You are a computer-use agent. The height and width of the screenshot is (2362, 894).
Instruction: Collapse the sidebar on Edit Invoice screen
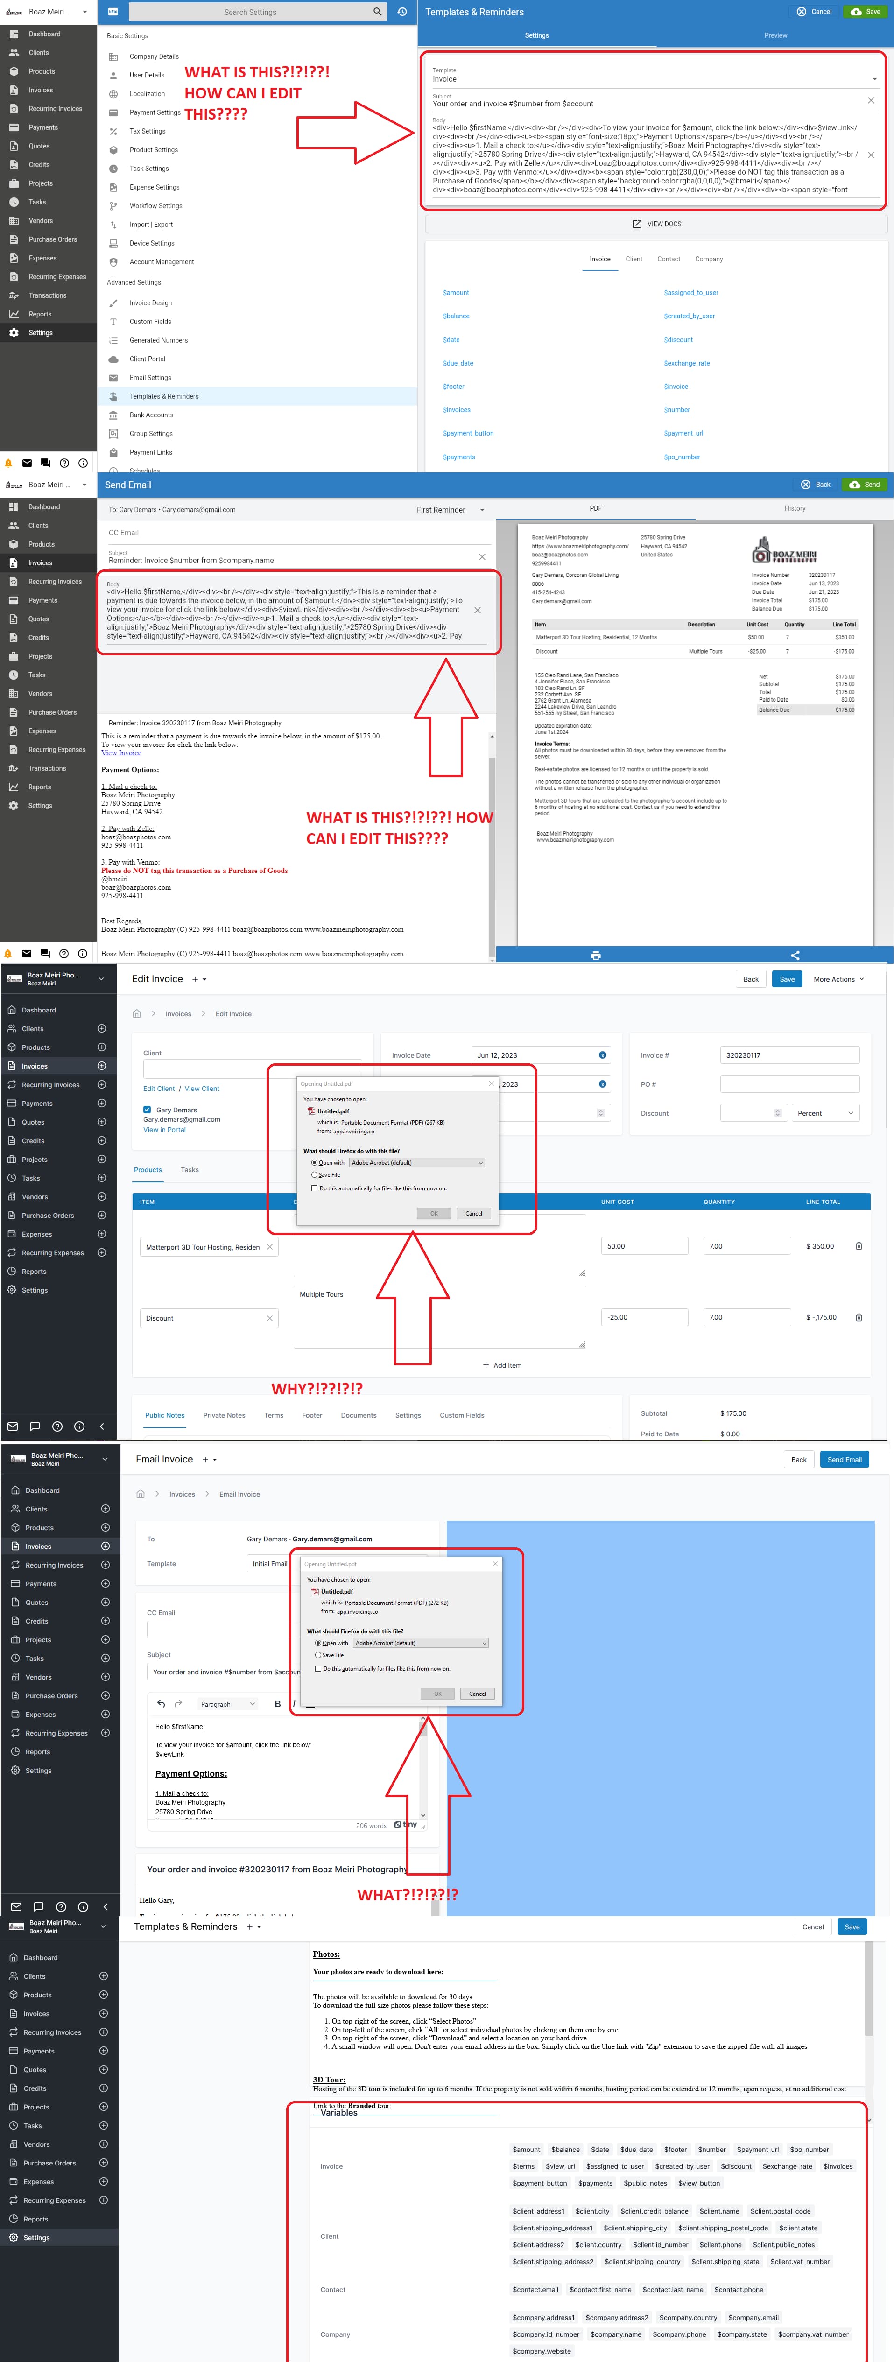point(102,1426)
